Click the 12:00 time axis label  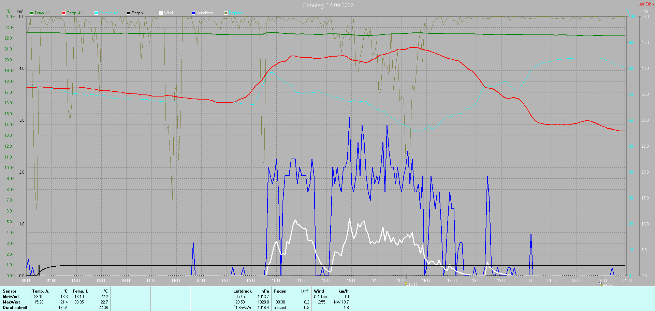[x=327, y=281]
